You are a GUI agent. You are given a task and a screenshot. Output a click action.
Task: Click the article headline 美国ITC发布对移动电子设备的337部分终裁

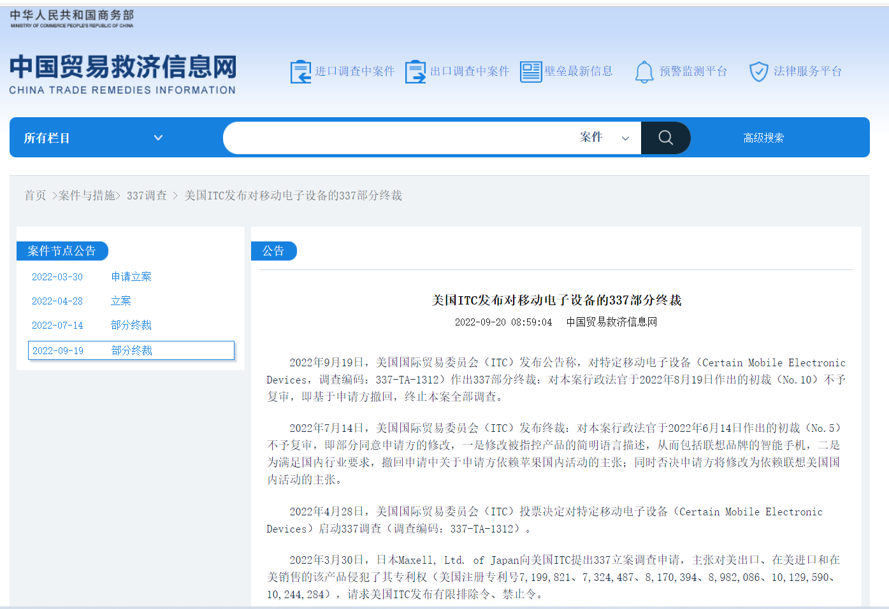tap(556, 300)
